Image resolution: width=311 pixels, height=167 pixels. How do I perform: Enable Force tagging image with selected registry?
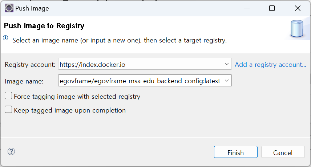coord(8,96)
